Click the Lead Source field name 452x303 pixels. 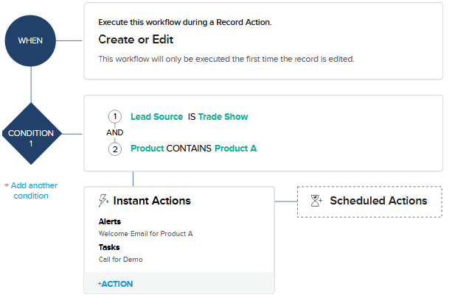click(x=157, y=117)
